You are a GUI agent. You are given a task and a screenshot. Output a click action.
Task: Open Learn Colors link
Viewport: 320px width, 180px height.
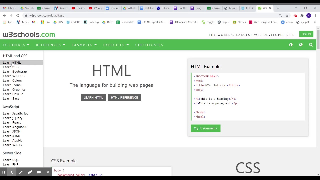12,81
